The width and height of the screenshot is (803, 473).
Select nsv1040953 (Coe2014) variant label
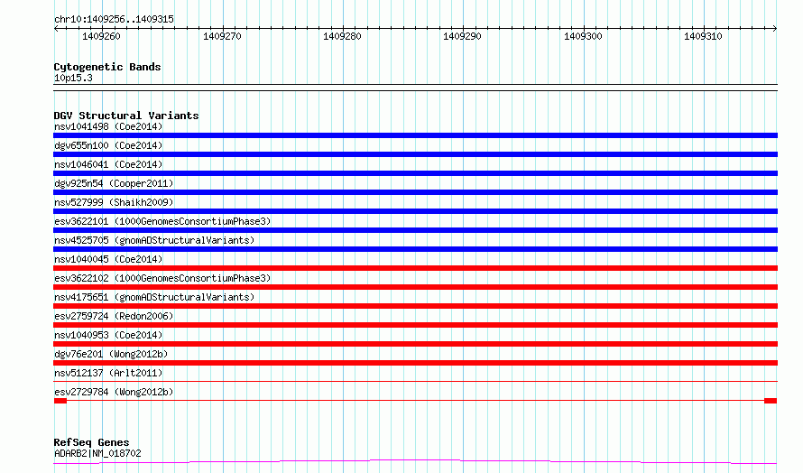coord(108,335)
